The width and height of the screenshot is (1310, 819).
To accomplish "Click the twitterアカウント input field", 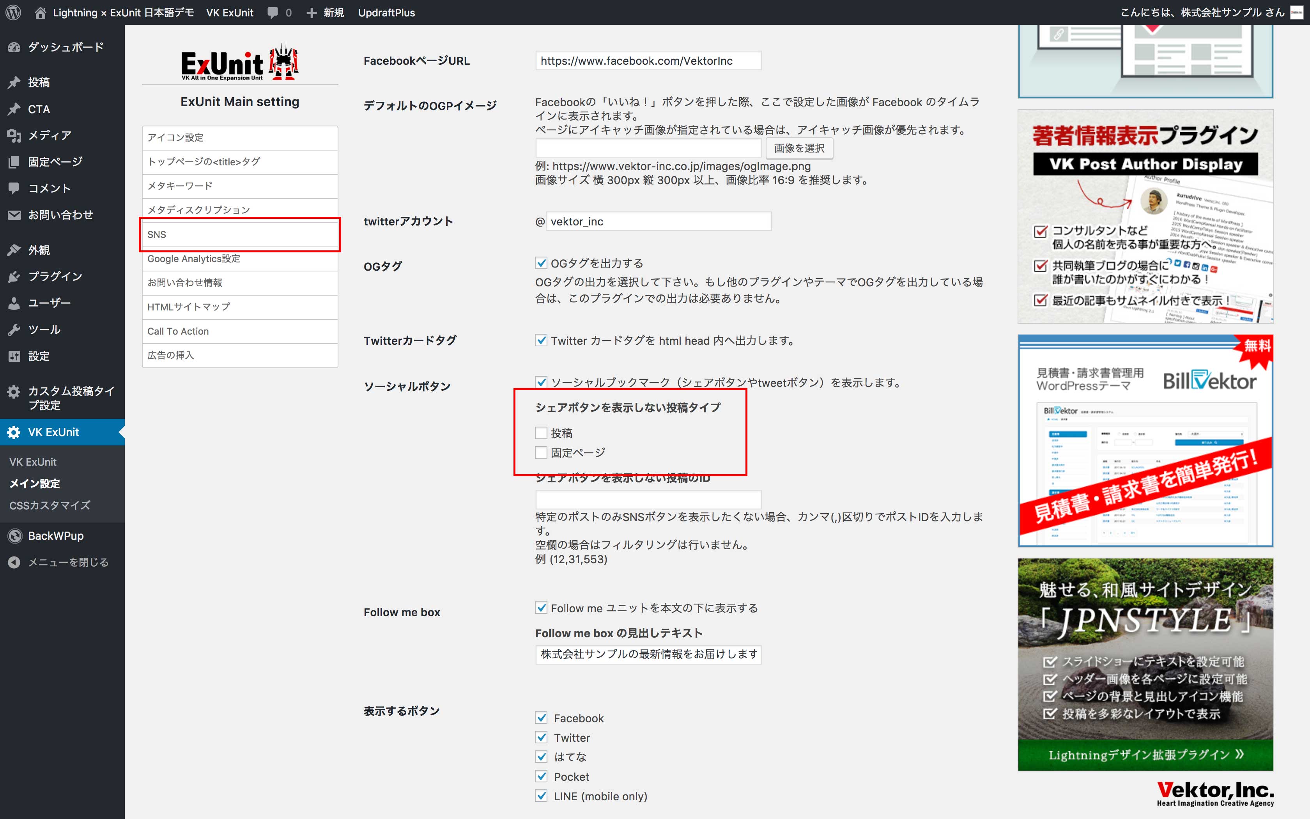I will [x=658, y=221].
